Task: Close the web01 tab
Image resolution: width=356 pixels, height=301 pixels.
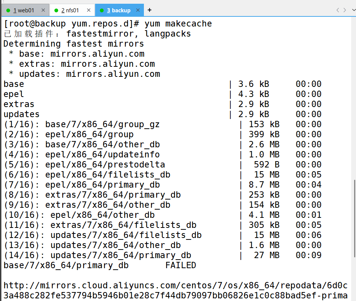Action: [x=43, y=10]
